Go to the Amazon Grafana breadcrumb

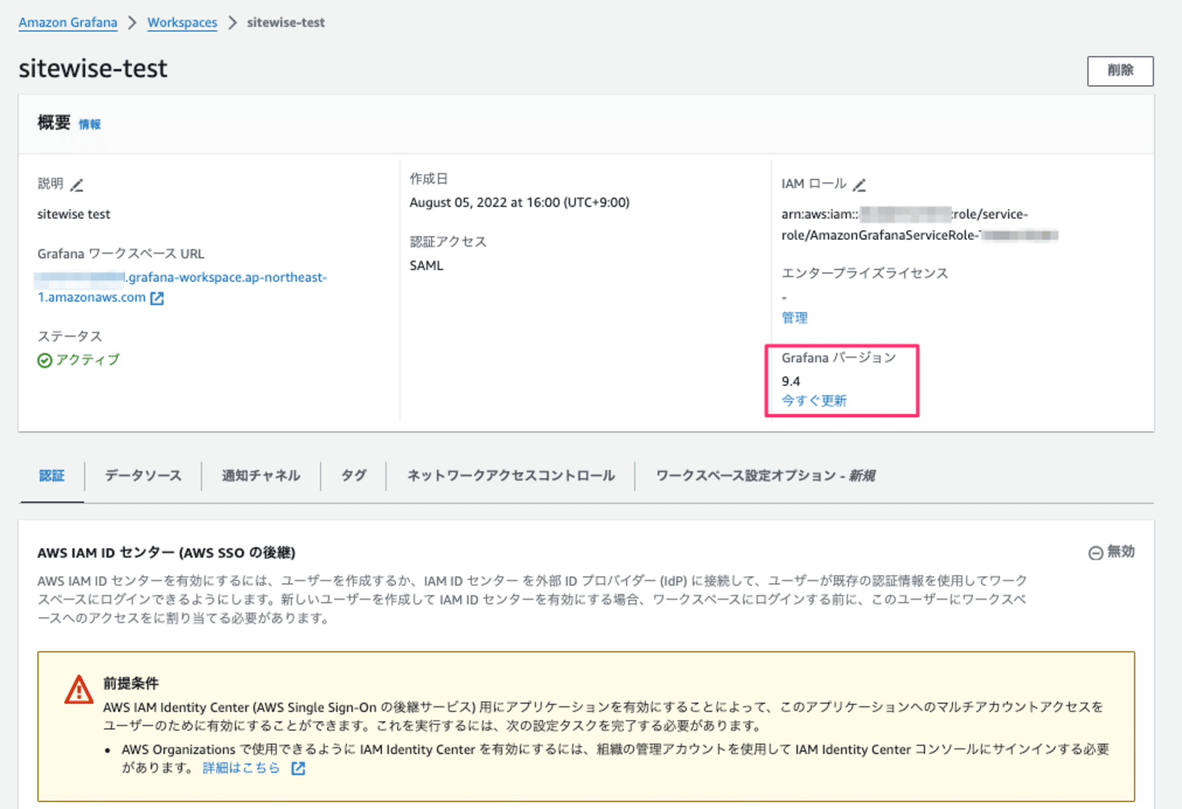[68, 22]
